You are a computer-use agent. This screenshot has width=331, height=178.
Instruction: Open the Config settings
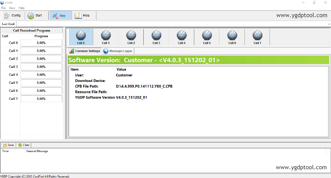pyautogui.click(x=12, y=16)
